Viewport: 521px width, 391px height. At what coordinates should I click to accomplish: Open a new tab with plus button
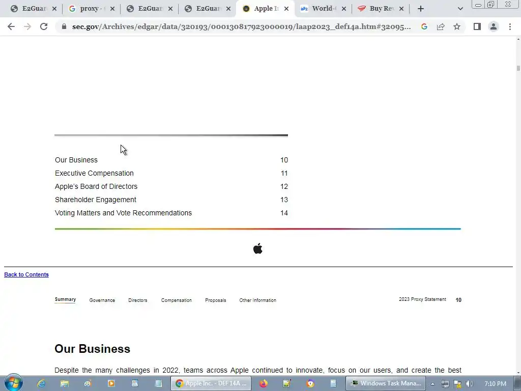pos(421,9)
